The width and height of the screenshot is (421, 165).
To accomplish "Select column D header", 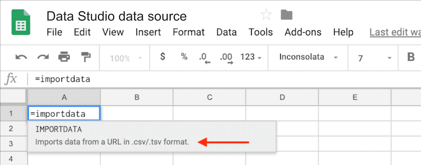I will pyautogui.click(x=282, y=97).
